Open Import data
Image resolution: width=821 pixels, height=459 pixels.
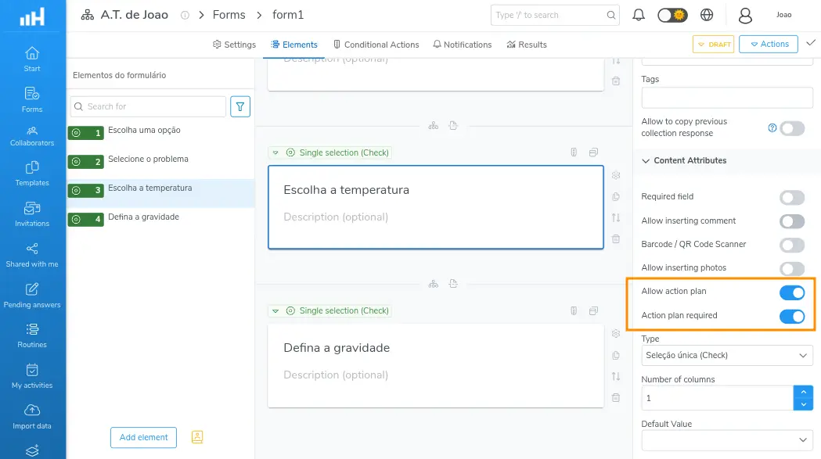[x=32, y=417]
